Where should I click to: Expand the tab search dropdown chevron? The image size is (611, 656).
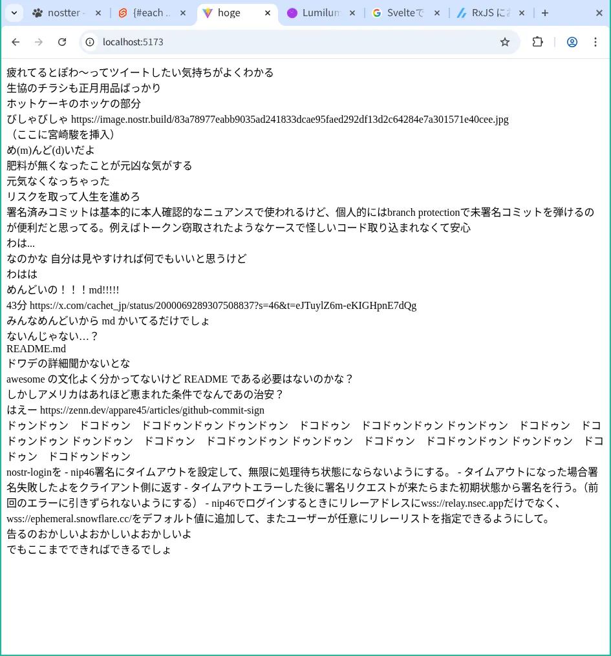(x=14, y=13)
